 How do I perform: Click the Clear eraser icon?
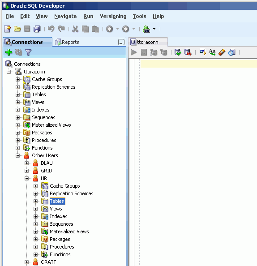click(x=222, y=52)
